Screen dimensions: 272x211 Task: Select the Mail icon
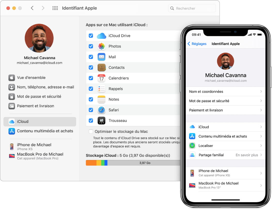101,57
